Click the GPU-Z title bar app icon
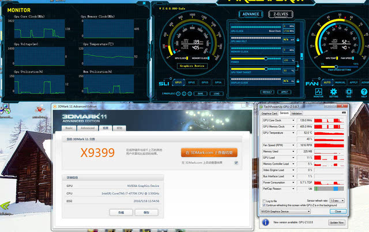This screenshot has height=232, width=369. pos(261,107)
